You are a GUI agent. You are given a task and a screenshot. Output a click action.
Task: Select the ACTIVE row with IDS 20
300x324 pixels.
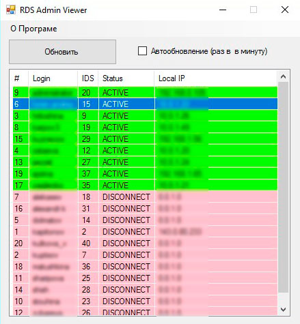pyautogui.click(x=145, y=93)
